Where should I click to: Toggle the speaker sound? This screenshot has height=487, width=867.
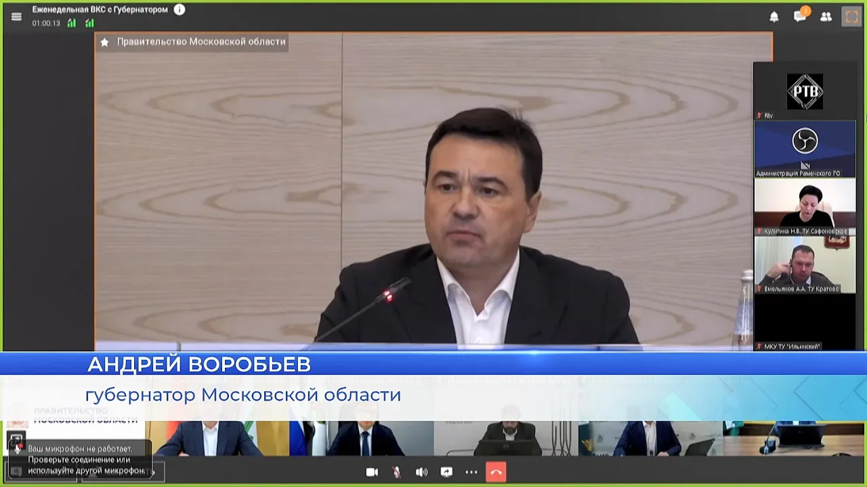click(x=421, y=472)
